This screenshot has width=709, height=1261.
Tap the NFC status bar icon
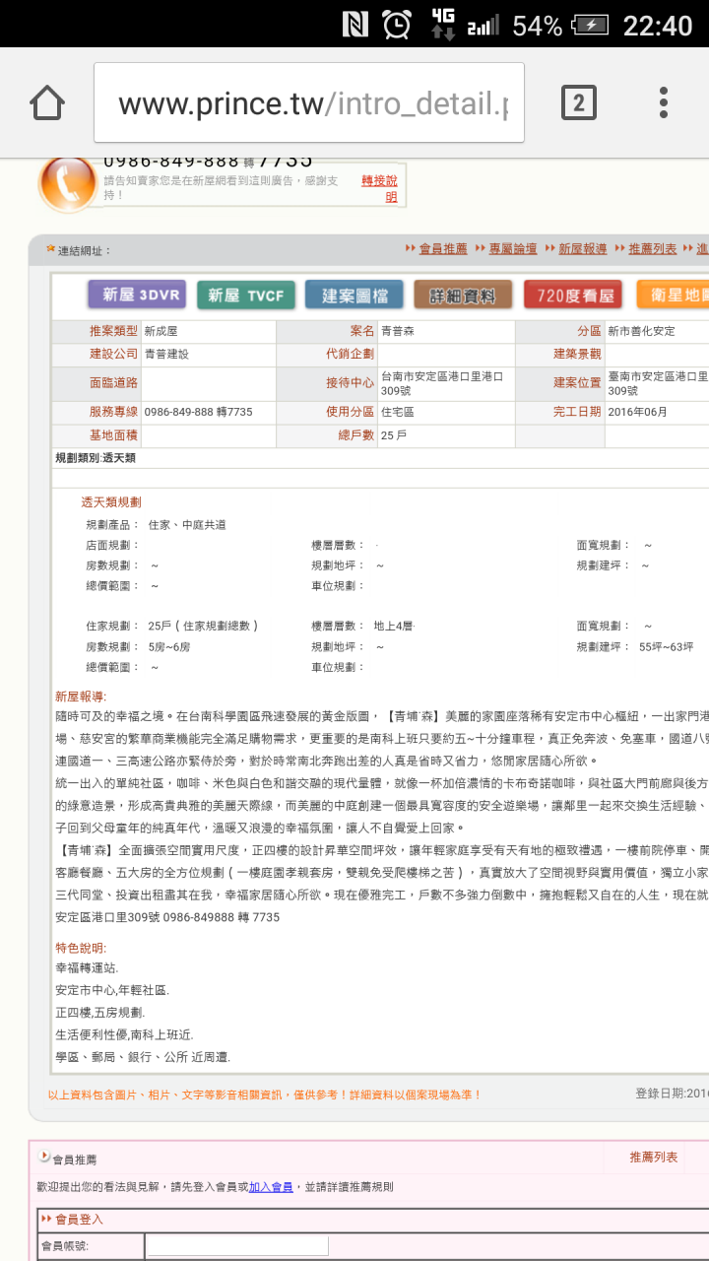pyautogui.click(x=355, y=25)
